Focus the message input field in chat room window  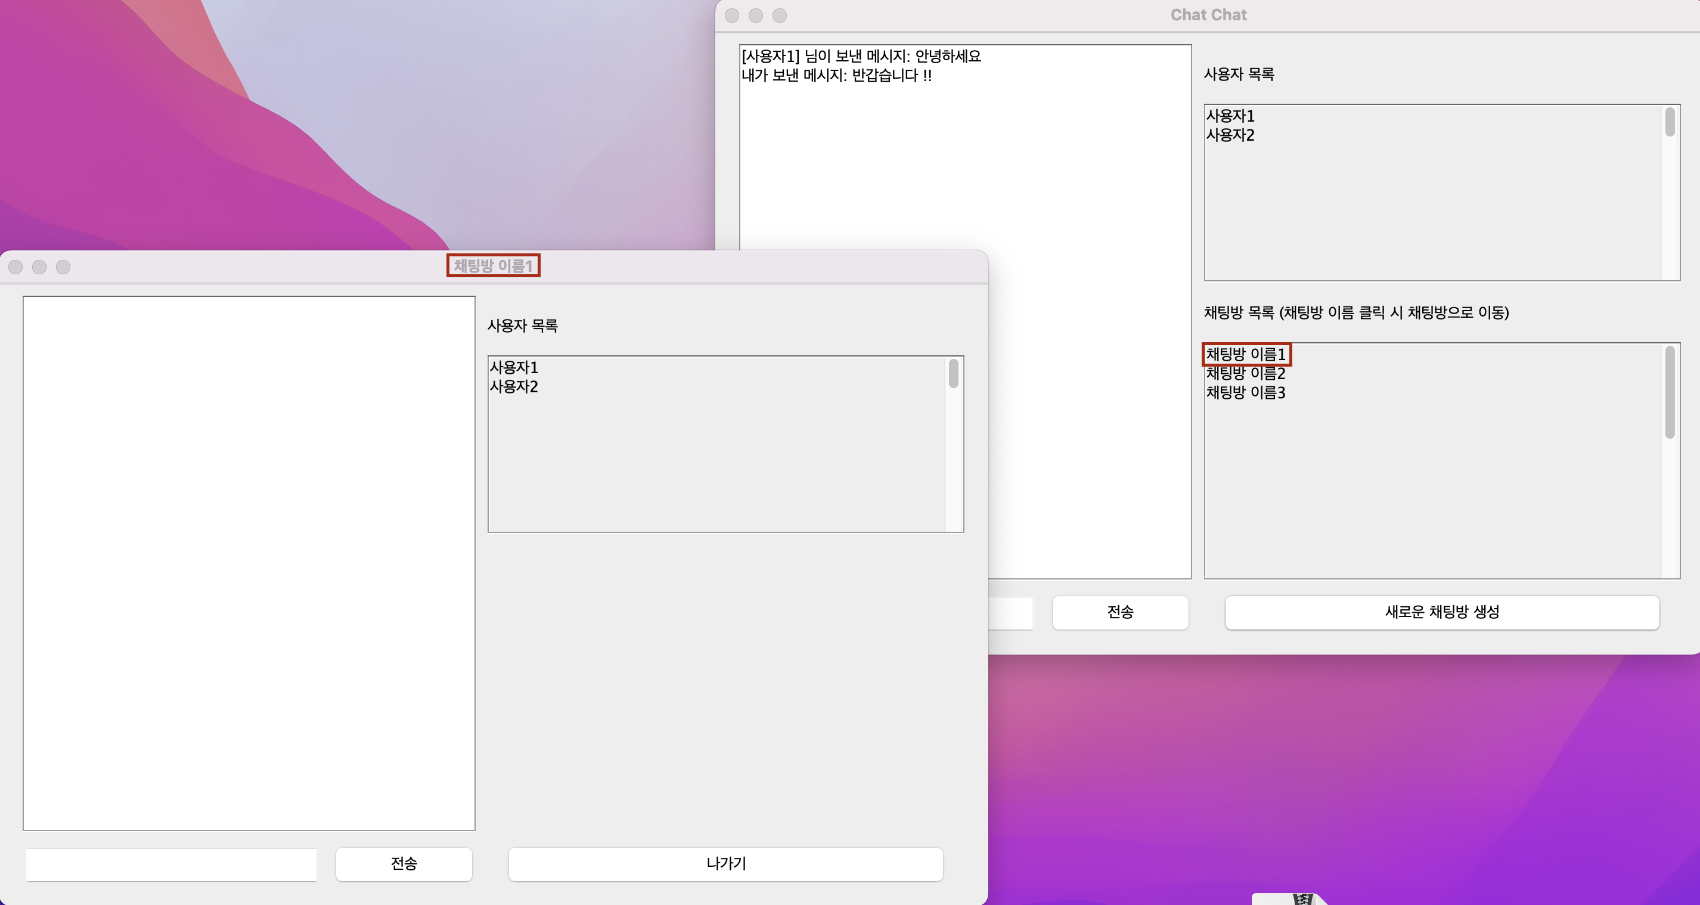point(171,864)
